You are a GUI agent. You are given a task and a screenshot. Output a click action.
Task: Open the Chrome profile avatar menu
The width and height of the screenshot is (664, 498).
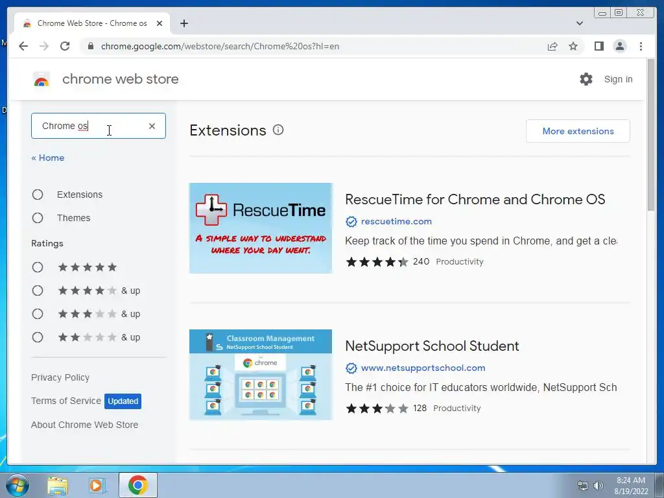coord(619,46)
